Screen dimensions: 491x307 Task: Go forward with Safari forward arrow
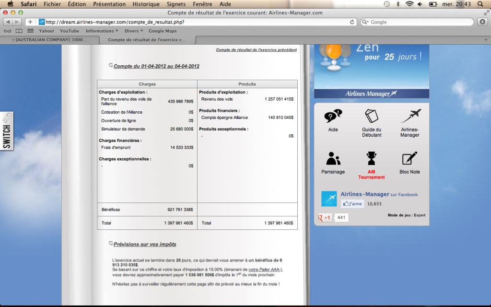coord(17,22)
